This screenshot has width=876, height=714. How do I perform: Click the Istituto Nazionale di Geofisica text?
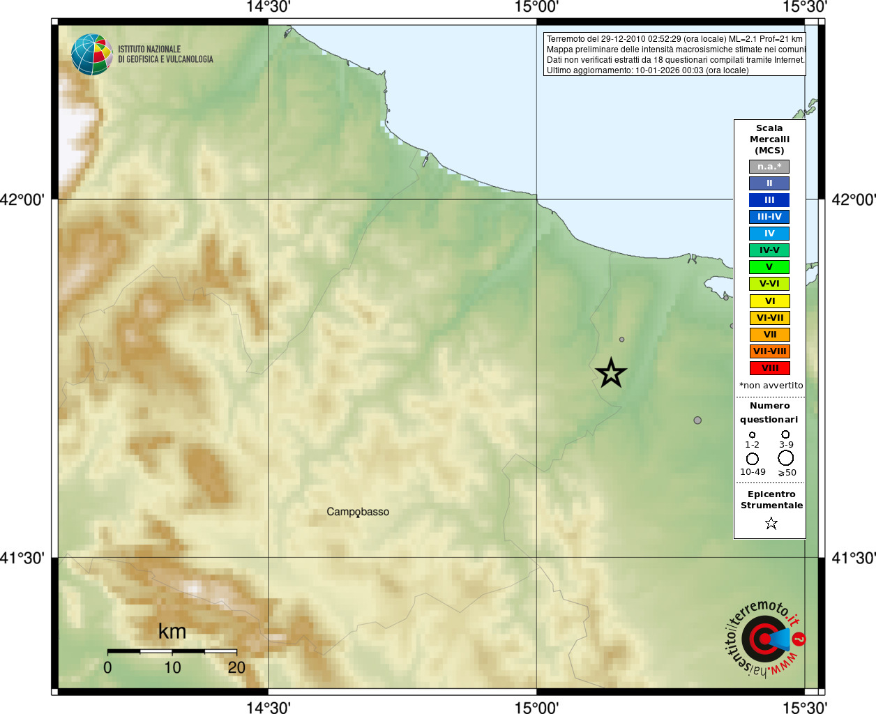pos(165,54)
